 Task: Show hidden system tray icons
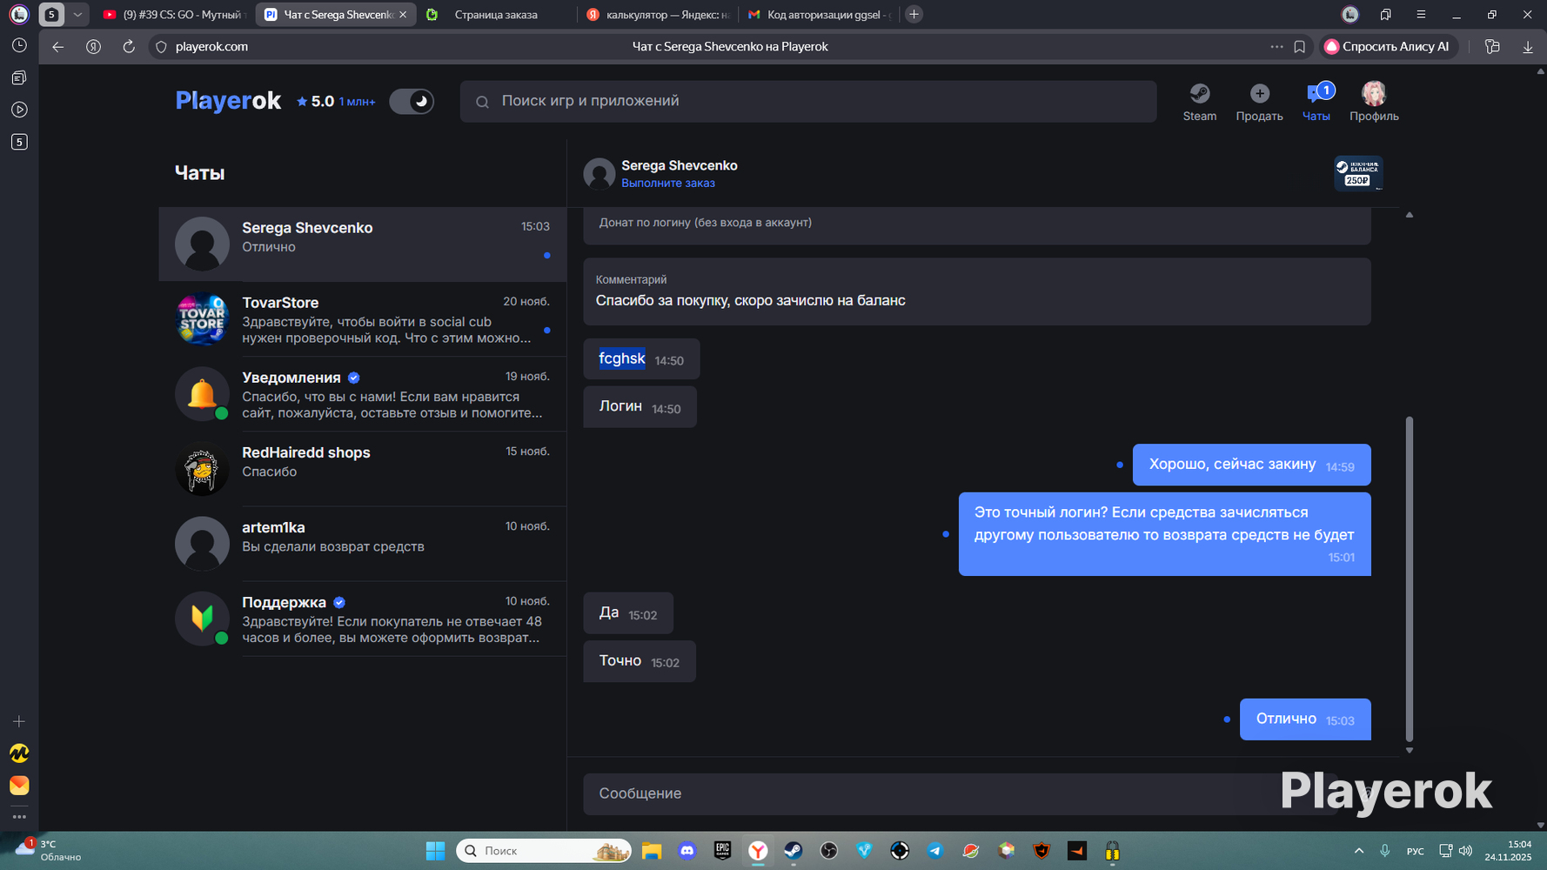pyautogui.click(x=1359, y=851)
